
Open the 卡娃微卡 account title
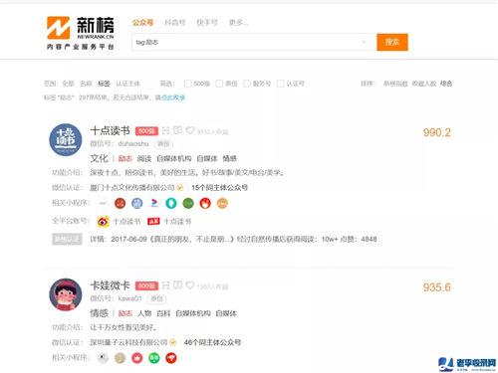tap(110, 285)
